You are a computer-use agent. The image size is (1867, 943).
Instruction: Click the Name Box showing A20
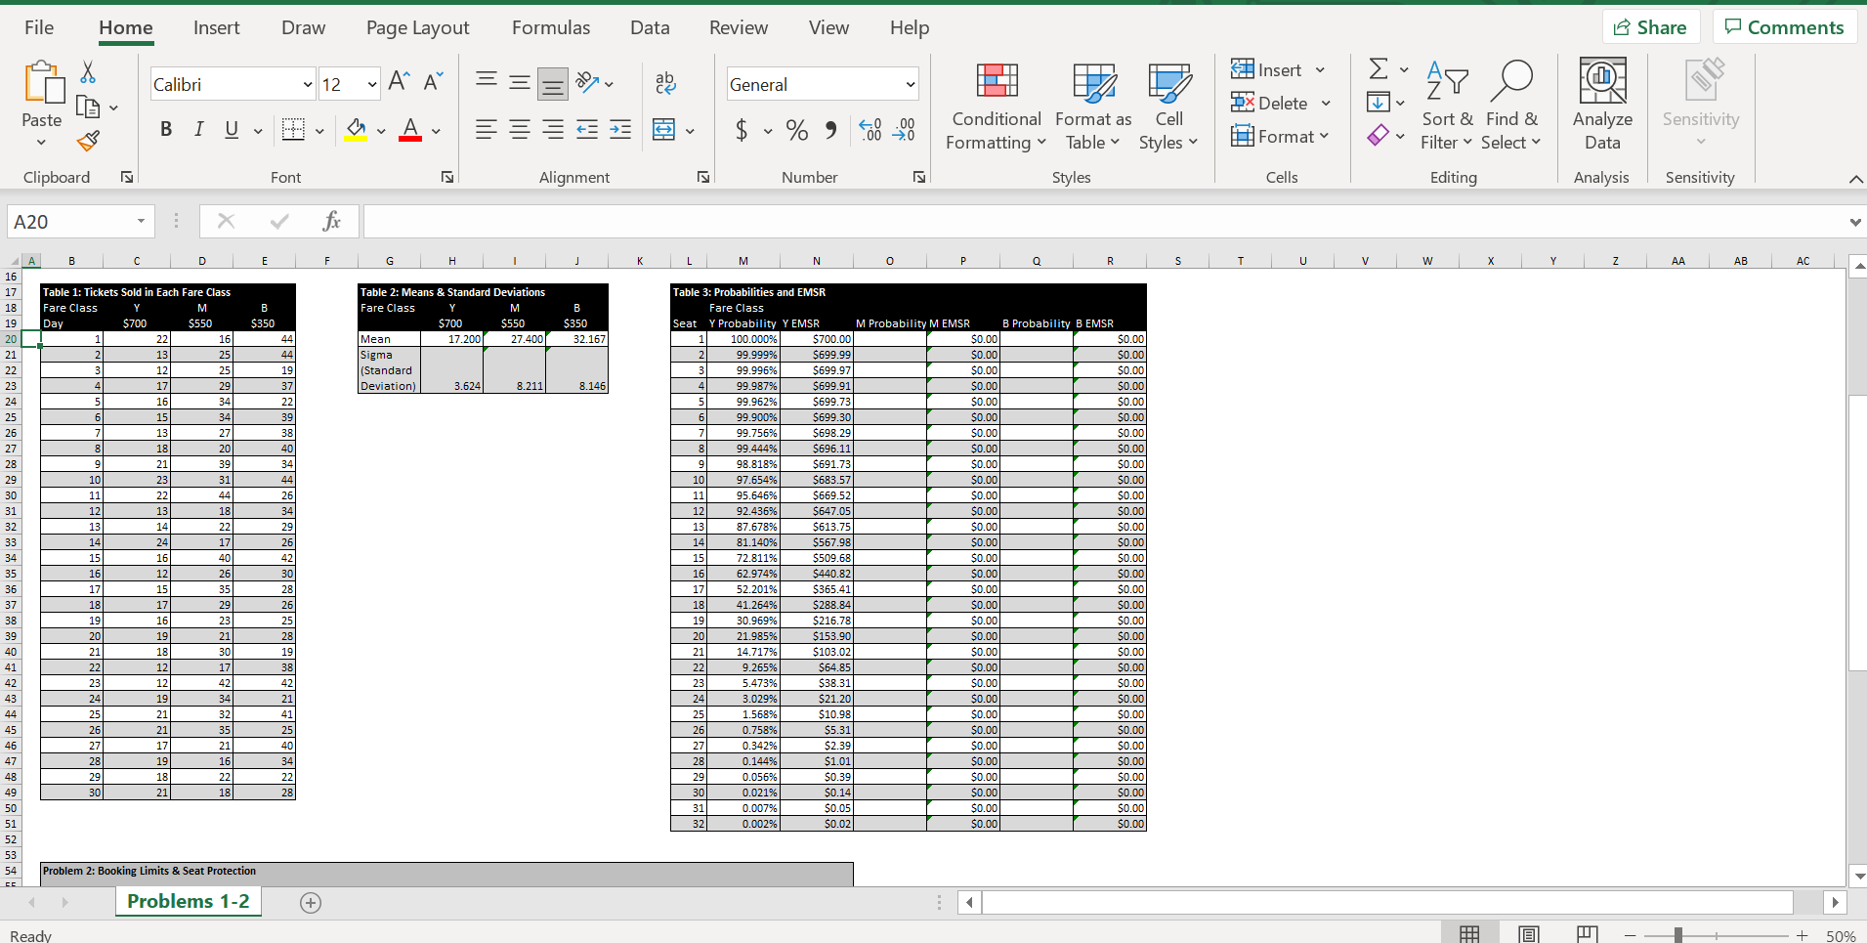tap(68, 221)
